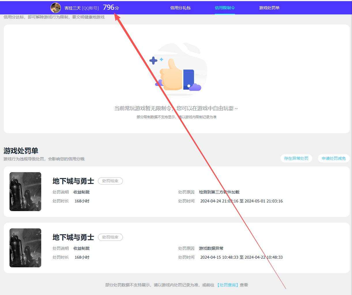Click the 当前常玩游戏暂无限制令 message
The height and width of the screenshot is (295, 352).
click(x=176, y=108)
